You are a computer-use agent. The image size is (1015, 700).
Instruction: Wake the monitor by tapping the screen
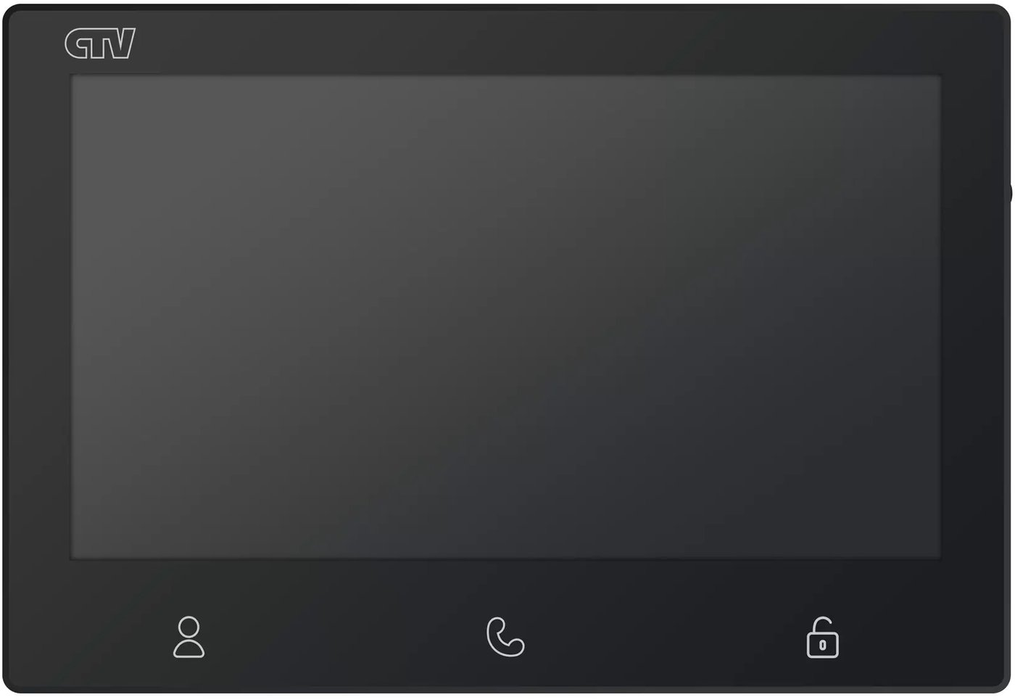pos(505,317)
